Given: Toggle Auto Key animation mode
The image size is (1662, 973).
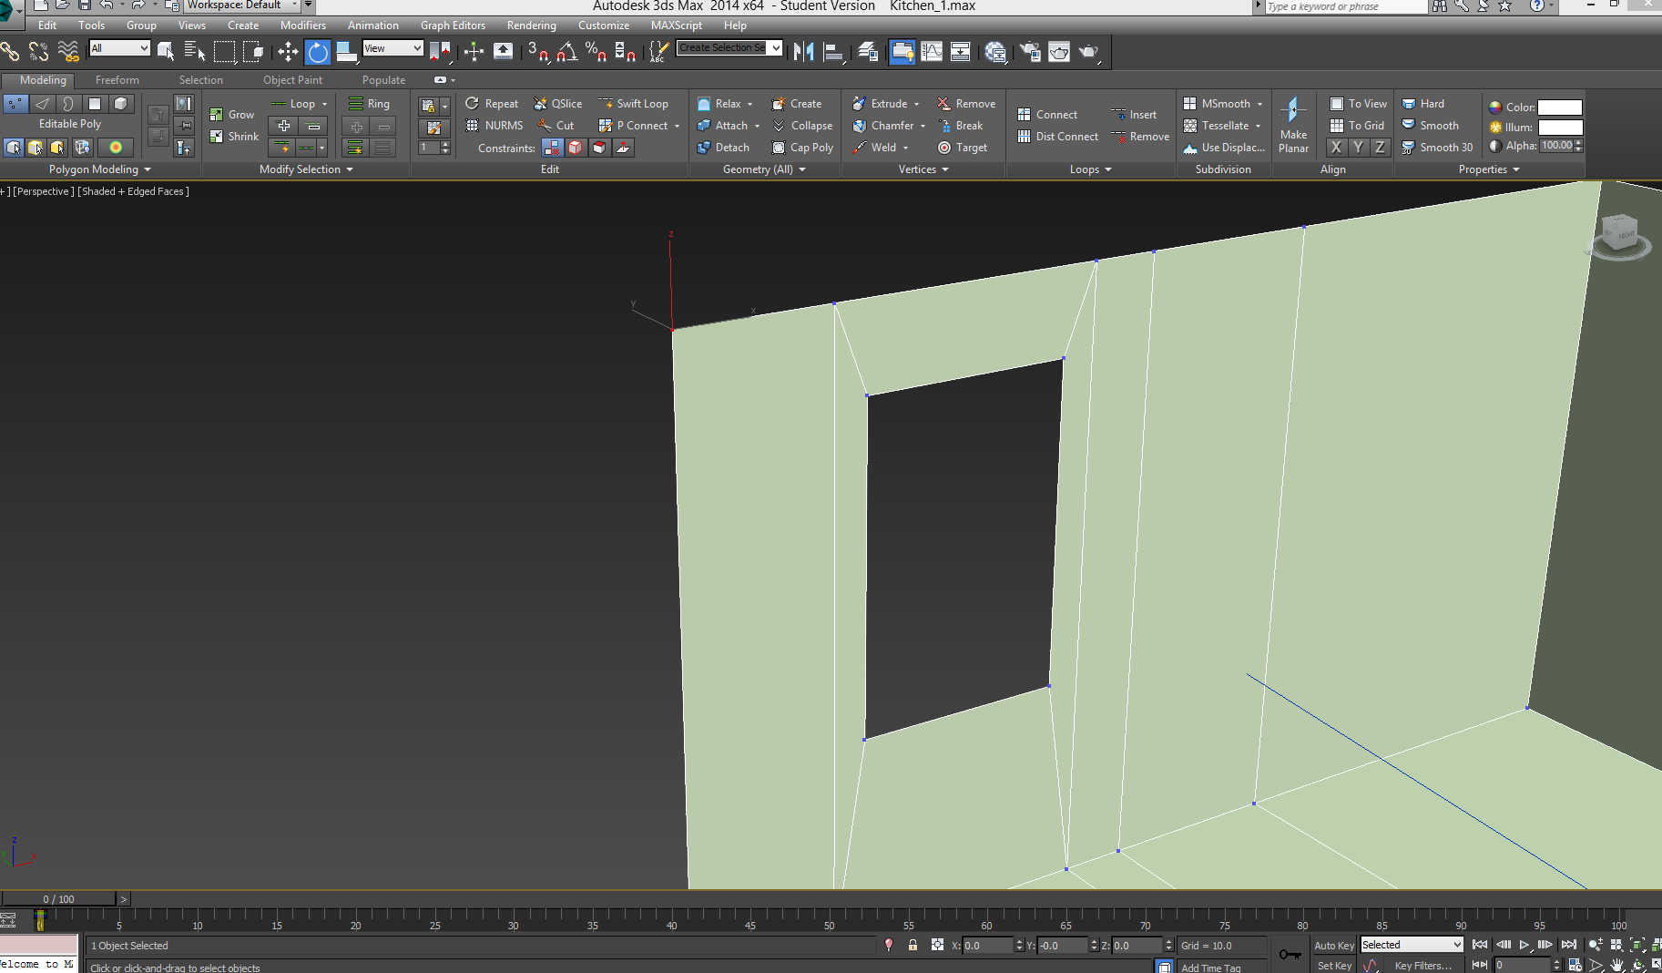Looking at the screenshot, I should click(1333, 946).
